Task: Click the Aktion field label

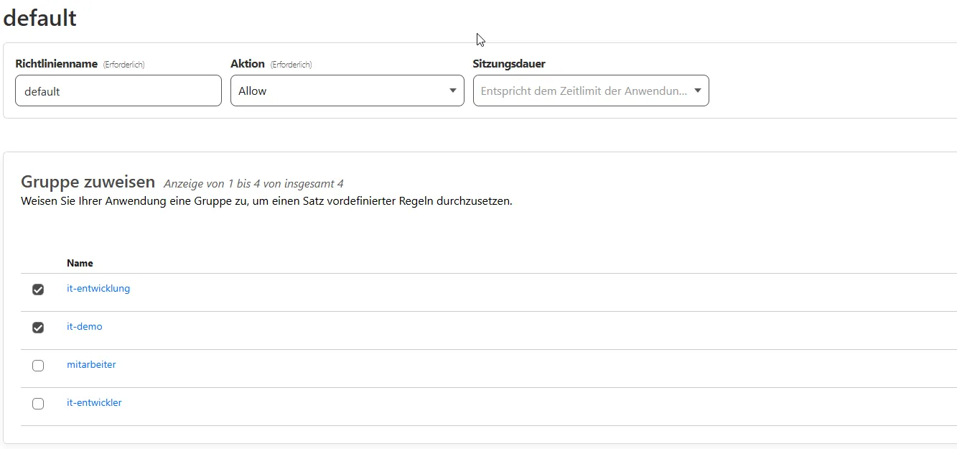Action: (248, 64)
